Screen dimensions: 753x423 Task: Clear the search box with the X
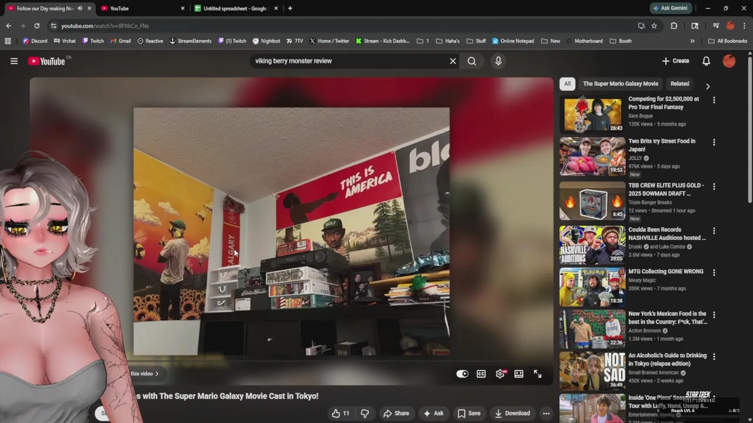click(453, 61)
